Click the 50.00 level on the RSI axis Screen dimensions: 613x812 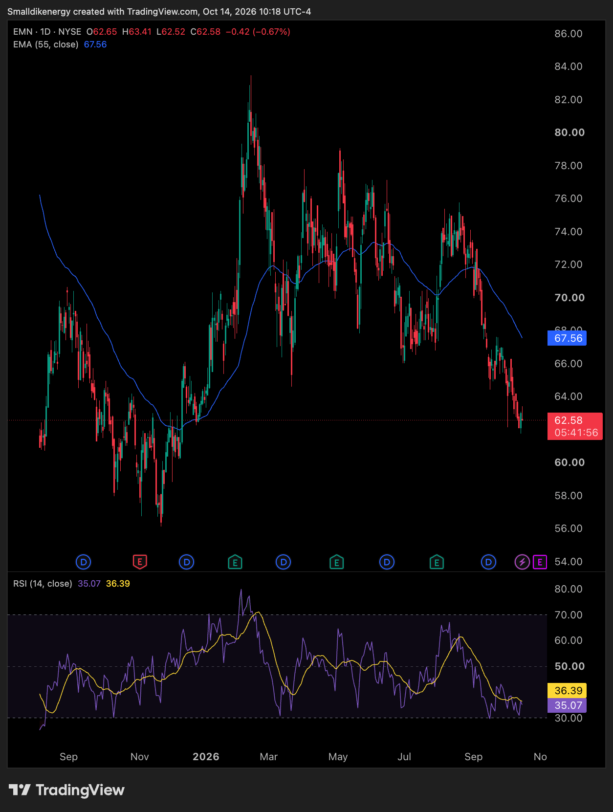click(569, 666)
